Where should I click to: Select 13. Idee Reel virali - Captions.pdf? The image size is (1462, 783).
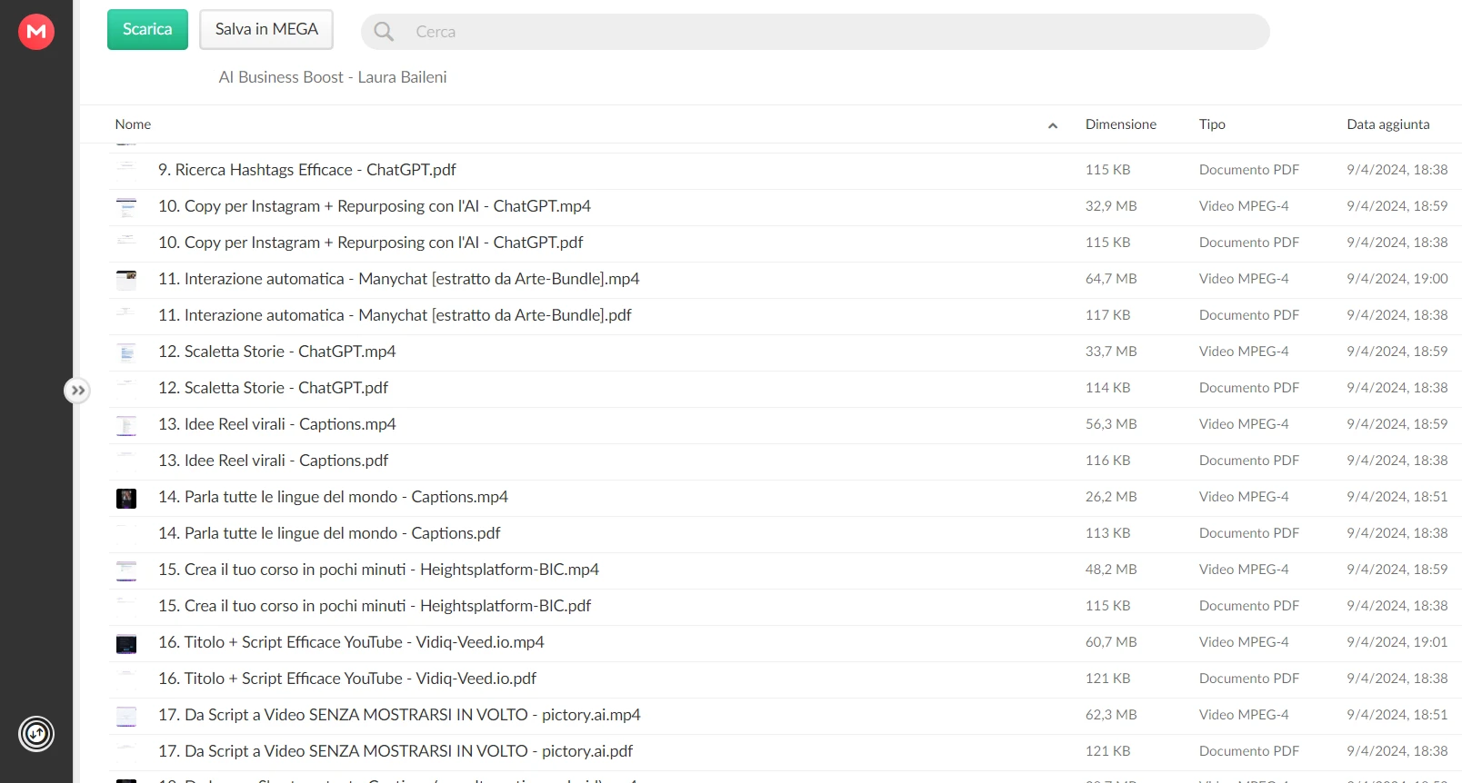click(273, 461)
